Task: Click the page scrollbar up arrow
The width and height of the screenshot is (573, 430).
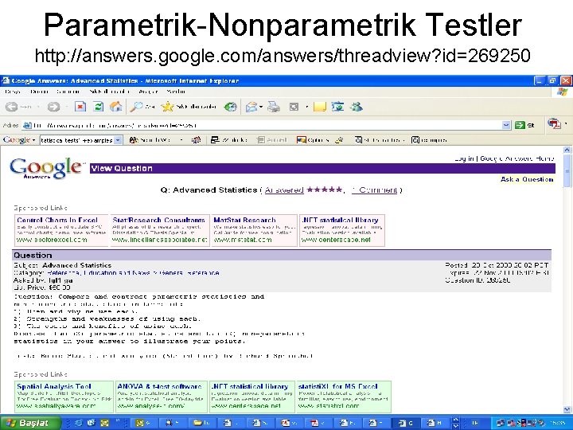Action: coord(567,150)
